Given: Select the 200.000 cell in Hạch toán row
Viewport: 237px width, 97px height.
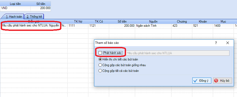Looking at the screenshot, I should click(122, 26).
